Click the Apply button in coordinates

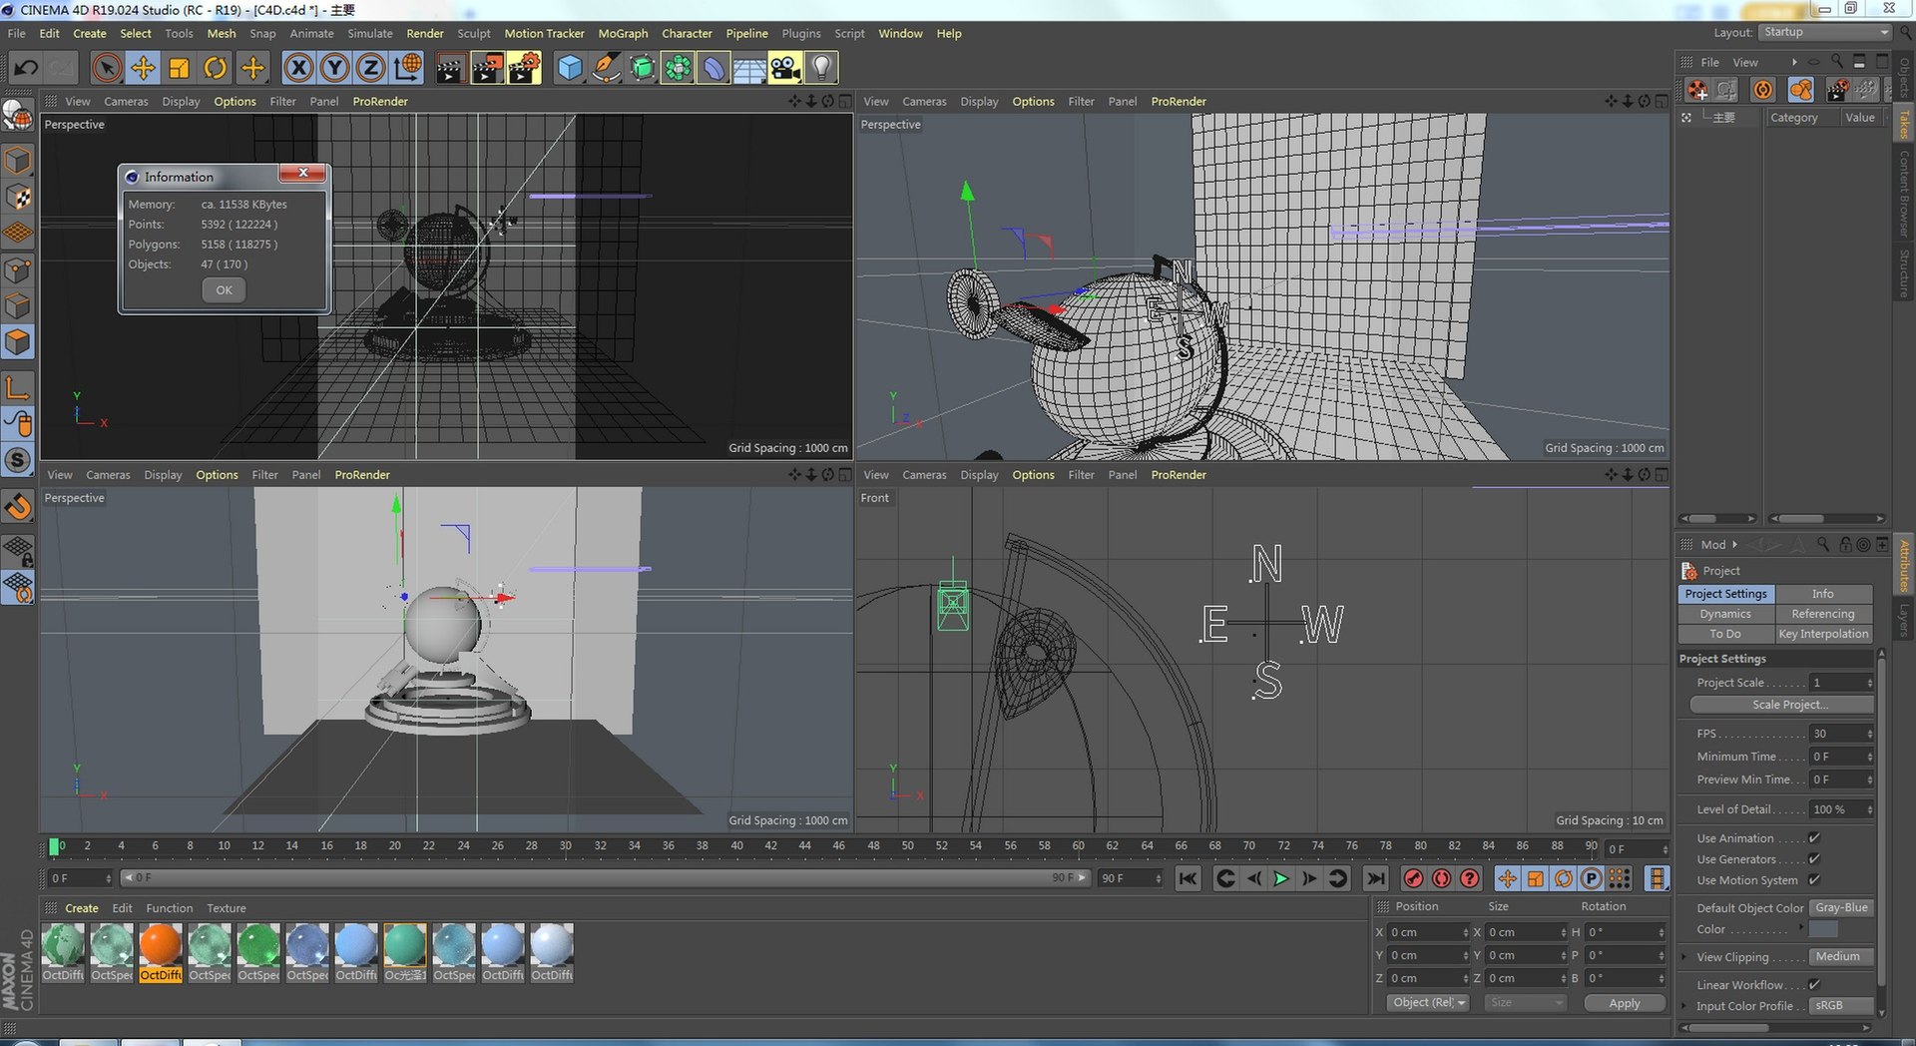[1625, 1003]
